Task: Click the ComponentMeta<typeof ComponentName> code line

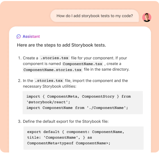Action: coord(69,143)
